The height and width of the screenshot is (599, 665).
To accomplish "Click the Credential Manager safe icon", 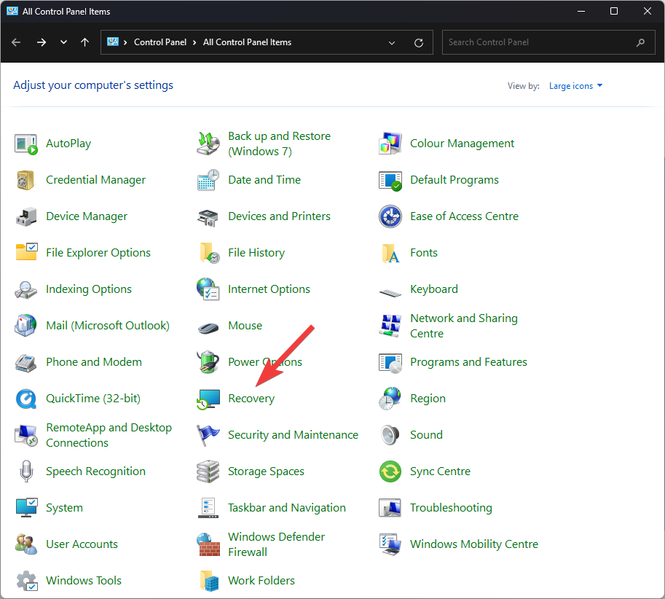I will click(26, 180).
